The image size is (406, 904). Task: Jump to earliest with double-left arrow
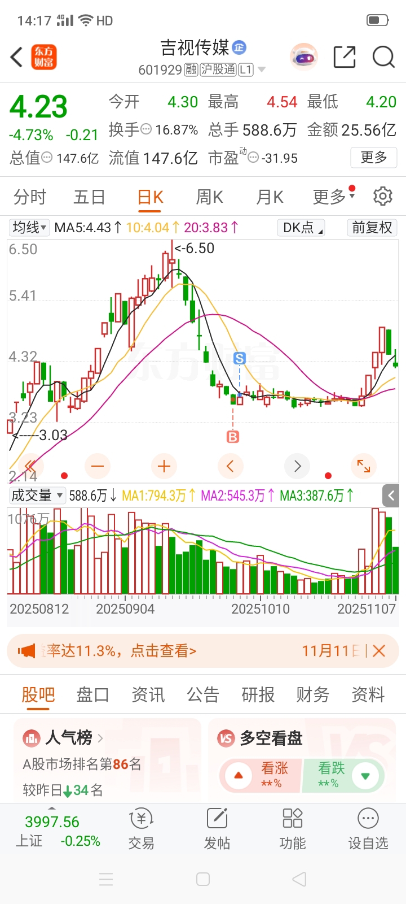coord(30,466)
